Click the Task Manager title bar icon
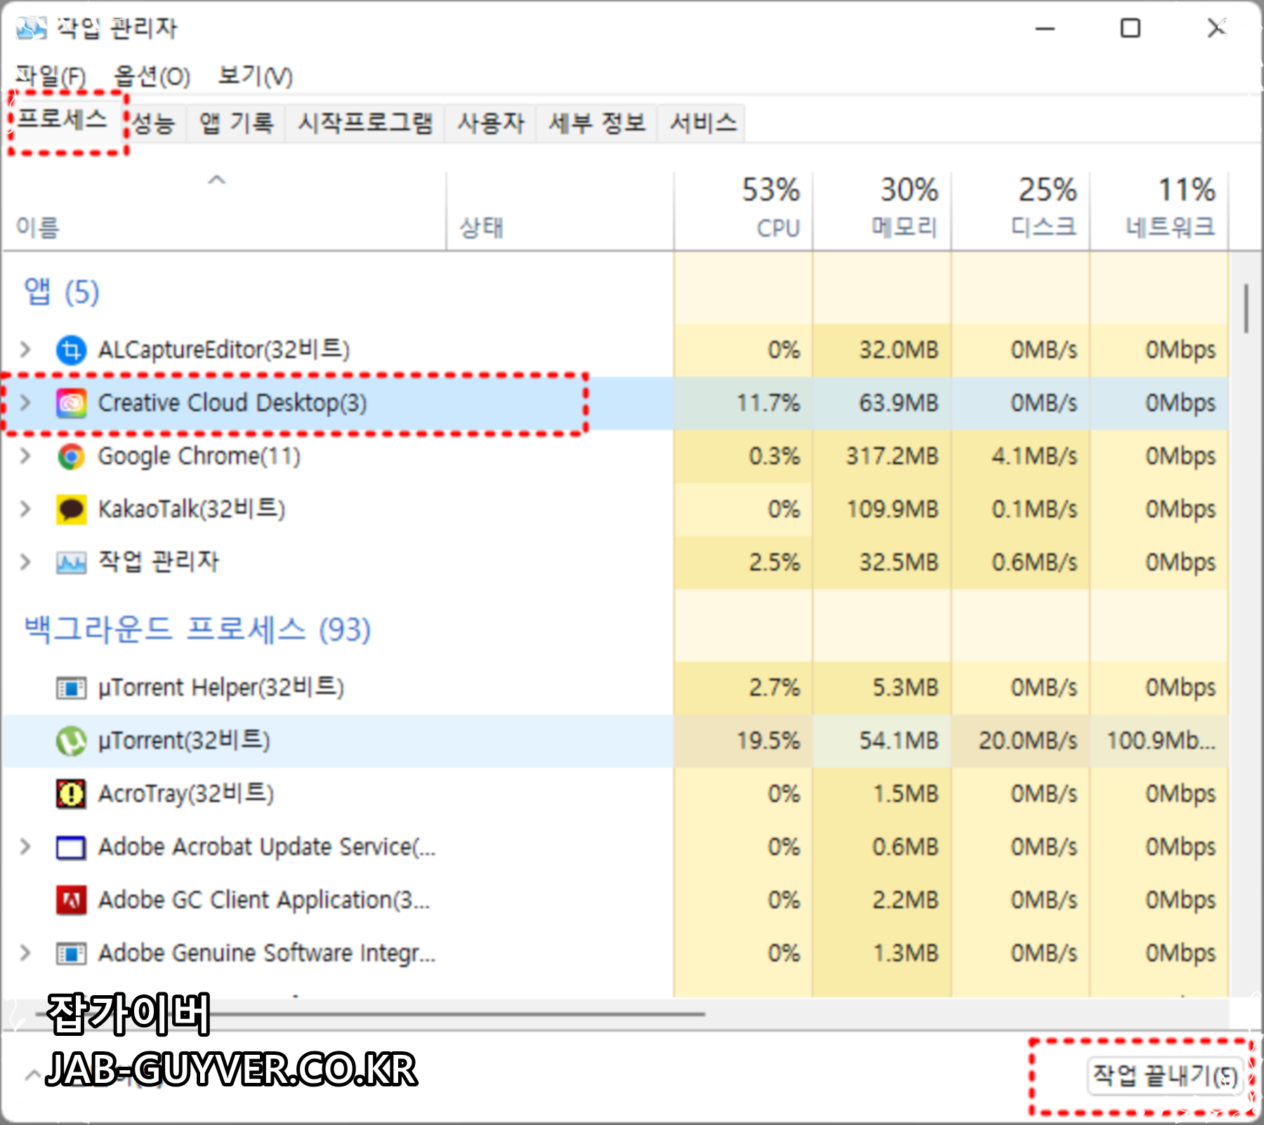This screenshot has width=1264, height=1125. (x=31, y=28)
